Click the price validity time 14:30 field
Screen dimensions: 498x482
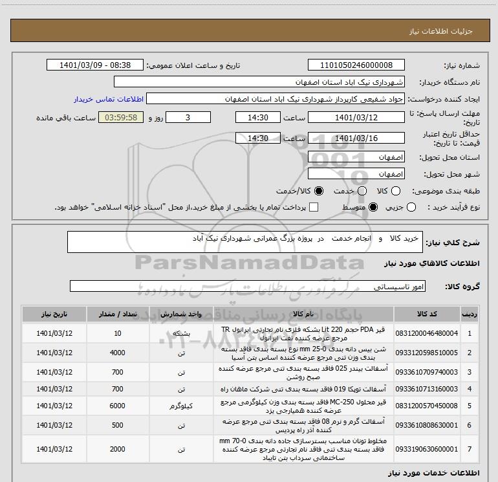pos(258,138)
